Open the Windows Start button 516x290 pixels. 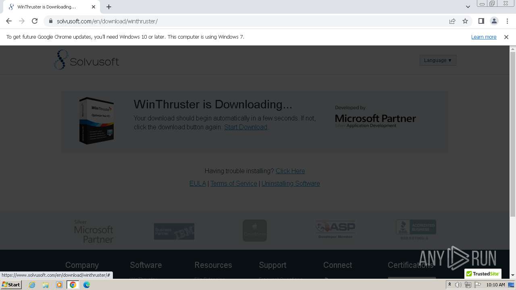coord(11,284)
